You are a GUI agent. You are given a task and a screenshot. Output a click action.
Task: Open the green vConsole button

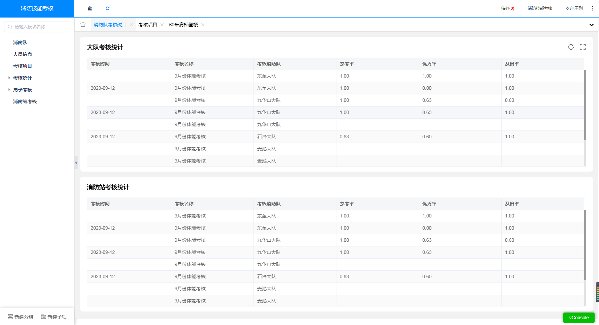(578, 318)
